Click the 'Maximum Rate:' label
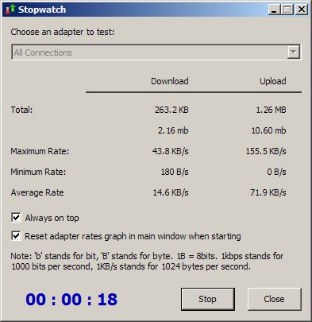 40,151
